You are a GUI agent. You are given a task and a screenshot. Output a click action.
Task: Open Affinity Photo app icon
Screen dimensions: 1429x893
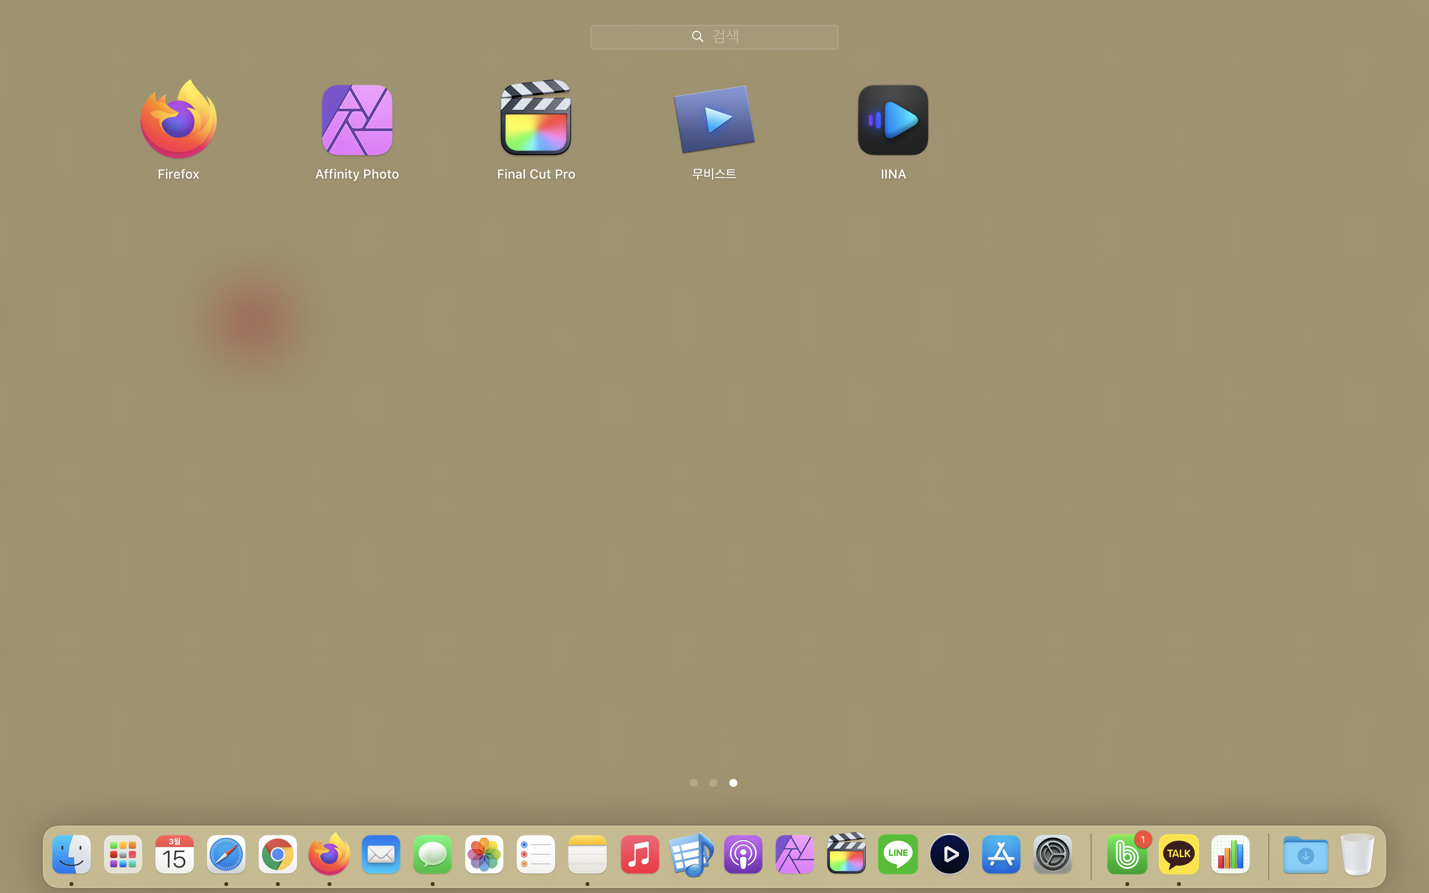[x=357, y=121]
